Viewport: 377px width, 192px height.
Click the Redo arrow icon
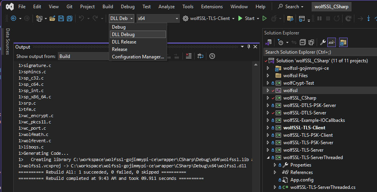pyautogui.click(x=96, y=18)
